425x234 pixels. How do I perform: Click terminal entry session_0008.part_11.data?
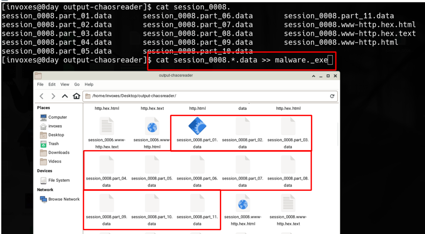pos(339,16)
